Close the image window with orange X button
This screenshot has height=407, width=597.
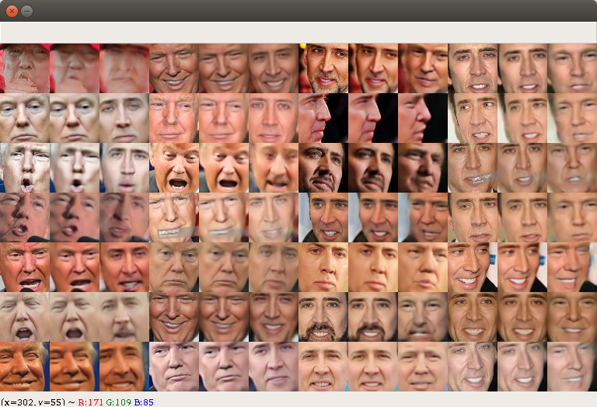pos(12,11)
